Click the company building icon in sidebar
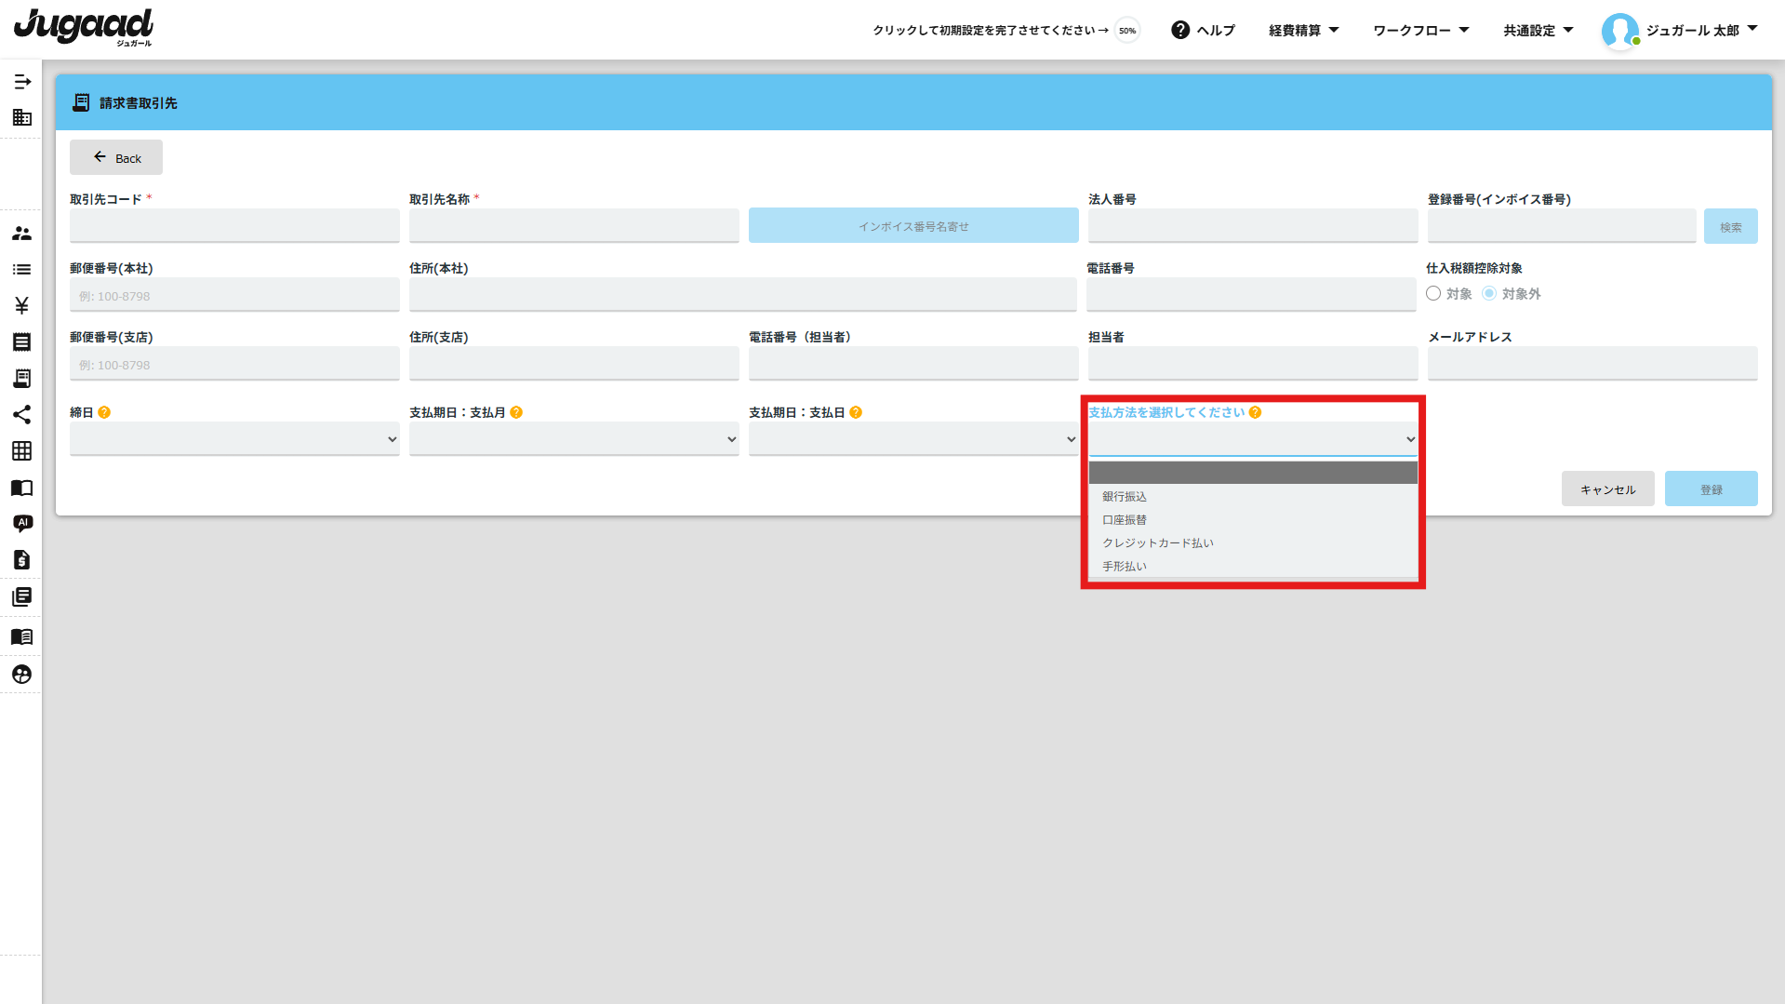 coord(22,118)
